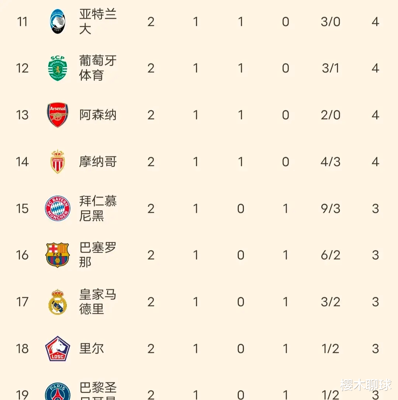Open the Real Madrid crest
Screen dimensions: 398x400
pos(58,302)
